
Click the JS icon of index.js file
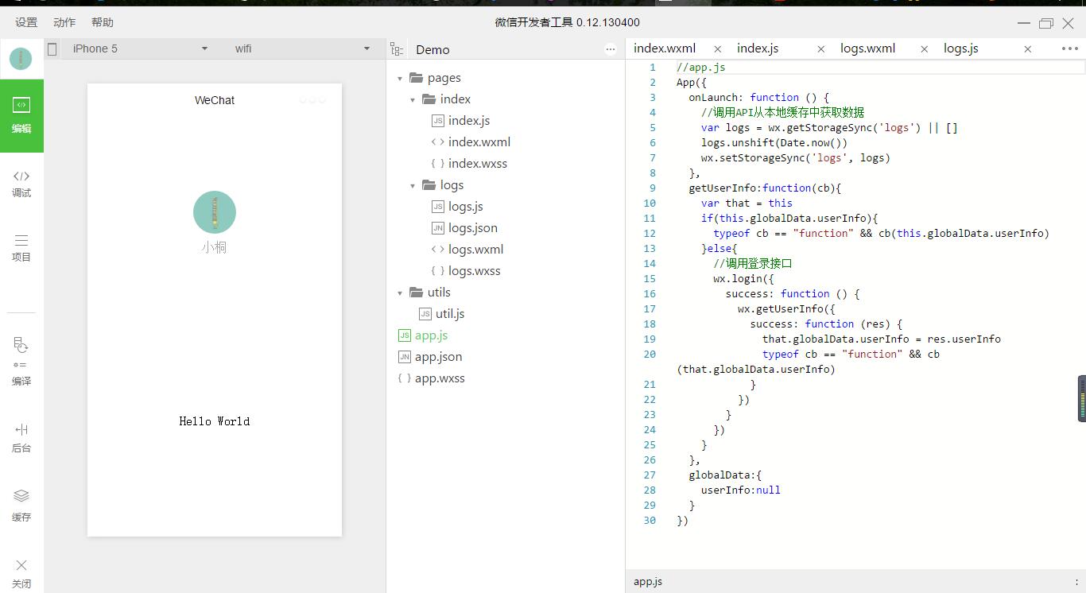point(438,121)
